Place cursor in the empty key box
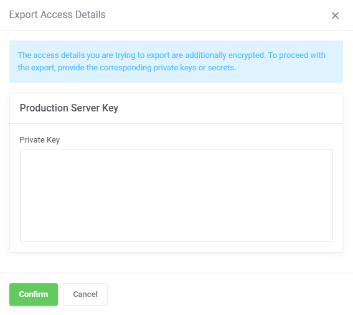 [176, 195]
